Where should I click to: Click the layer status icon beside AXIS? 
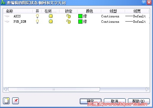click(7, 16)
